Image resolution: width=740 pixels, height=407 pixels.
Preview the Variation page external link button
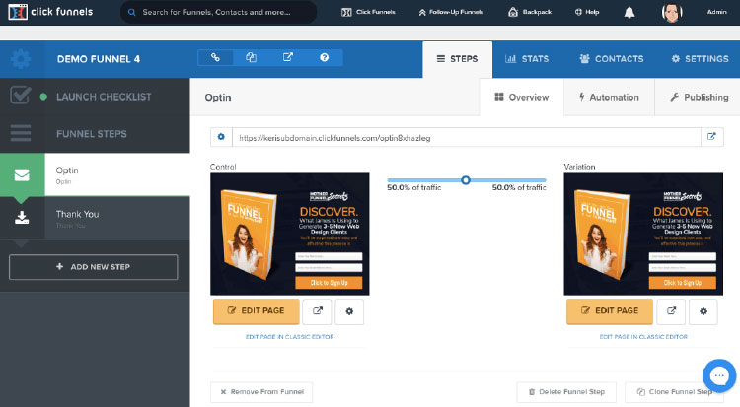[x=671, y=311]
